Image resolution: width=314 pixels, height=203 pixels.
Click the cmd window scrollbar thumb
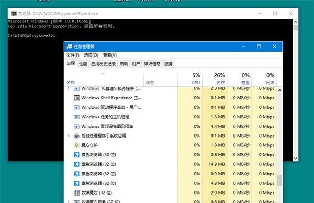point(295,27)
